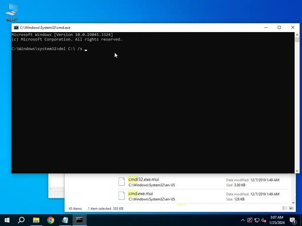Screen dimensions: 302x226
Task: Open the Windows Start menu
Action: 7,220
